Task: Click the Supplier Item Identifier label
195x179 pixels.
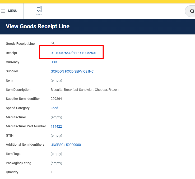Action: click(x=23, y=99)
